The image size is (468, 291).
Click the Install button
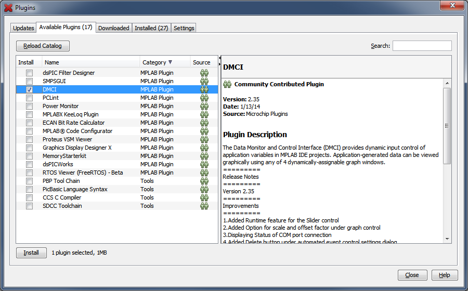[31, 253]
